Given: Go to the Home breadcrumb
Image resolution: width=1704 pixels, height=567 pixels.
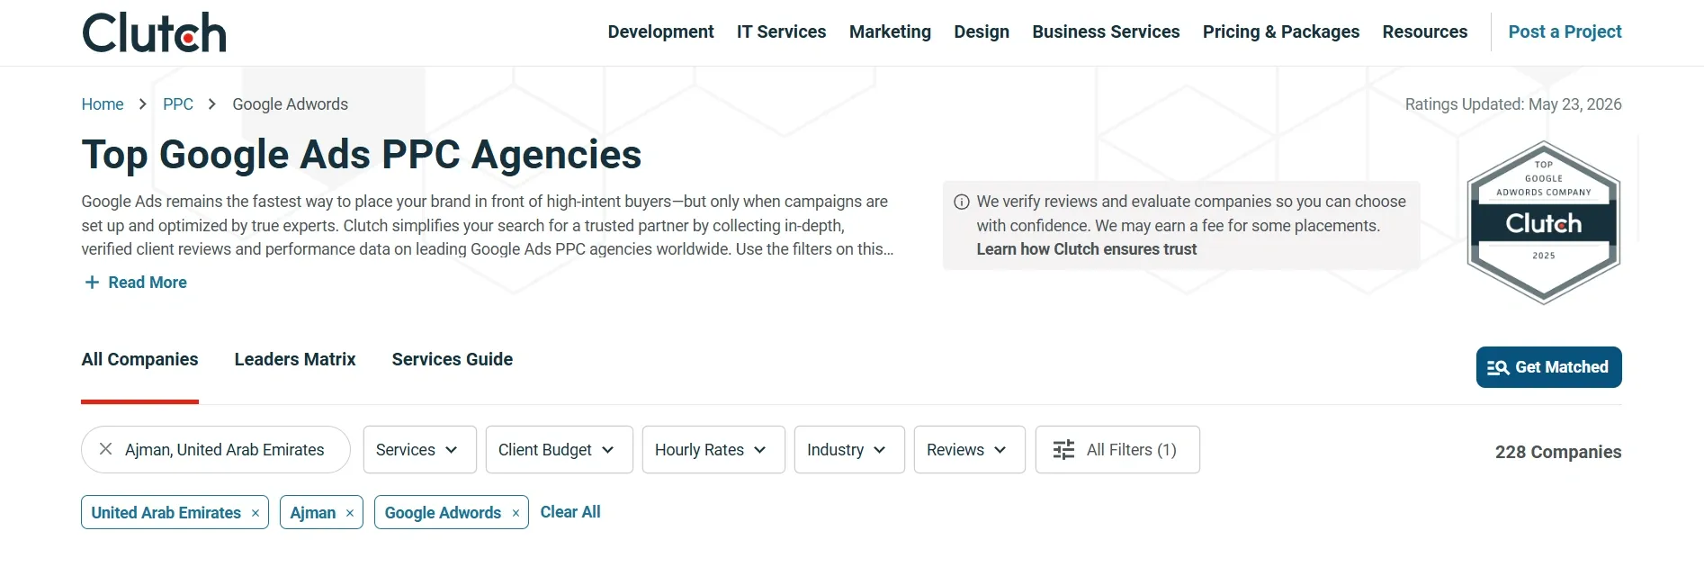Looking at the screenshot, I should [x=103, y=104].
